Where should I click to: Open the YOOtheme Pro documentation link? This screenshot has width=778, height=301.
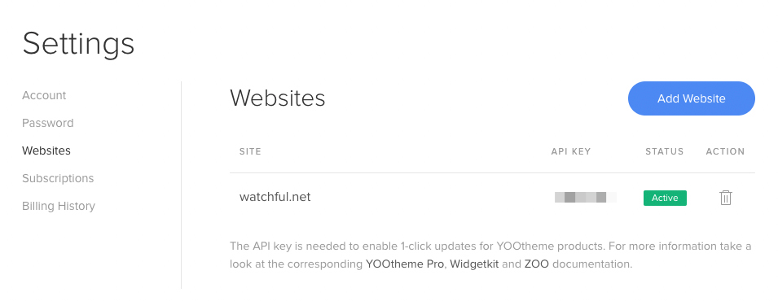tap(404, 264)
